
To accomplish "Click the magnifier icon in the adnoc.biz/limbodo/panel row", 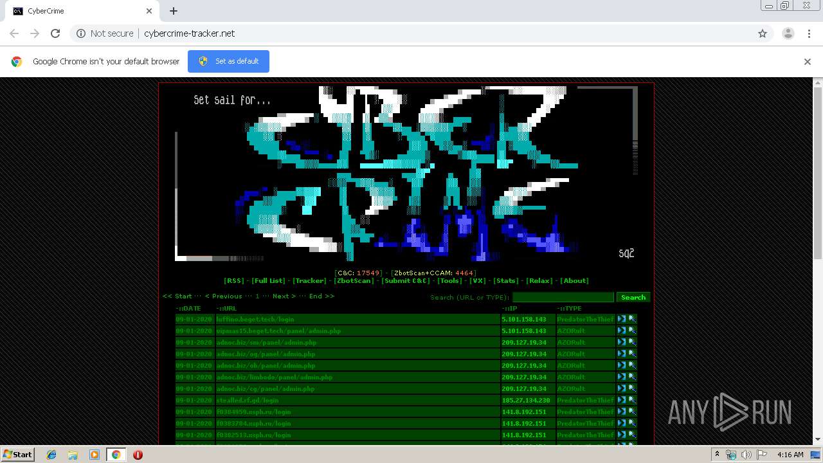I will (x=632, y=377).
